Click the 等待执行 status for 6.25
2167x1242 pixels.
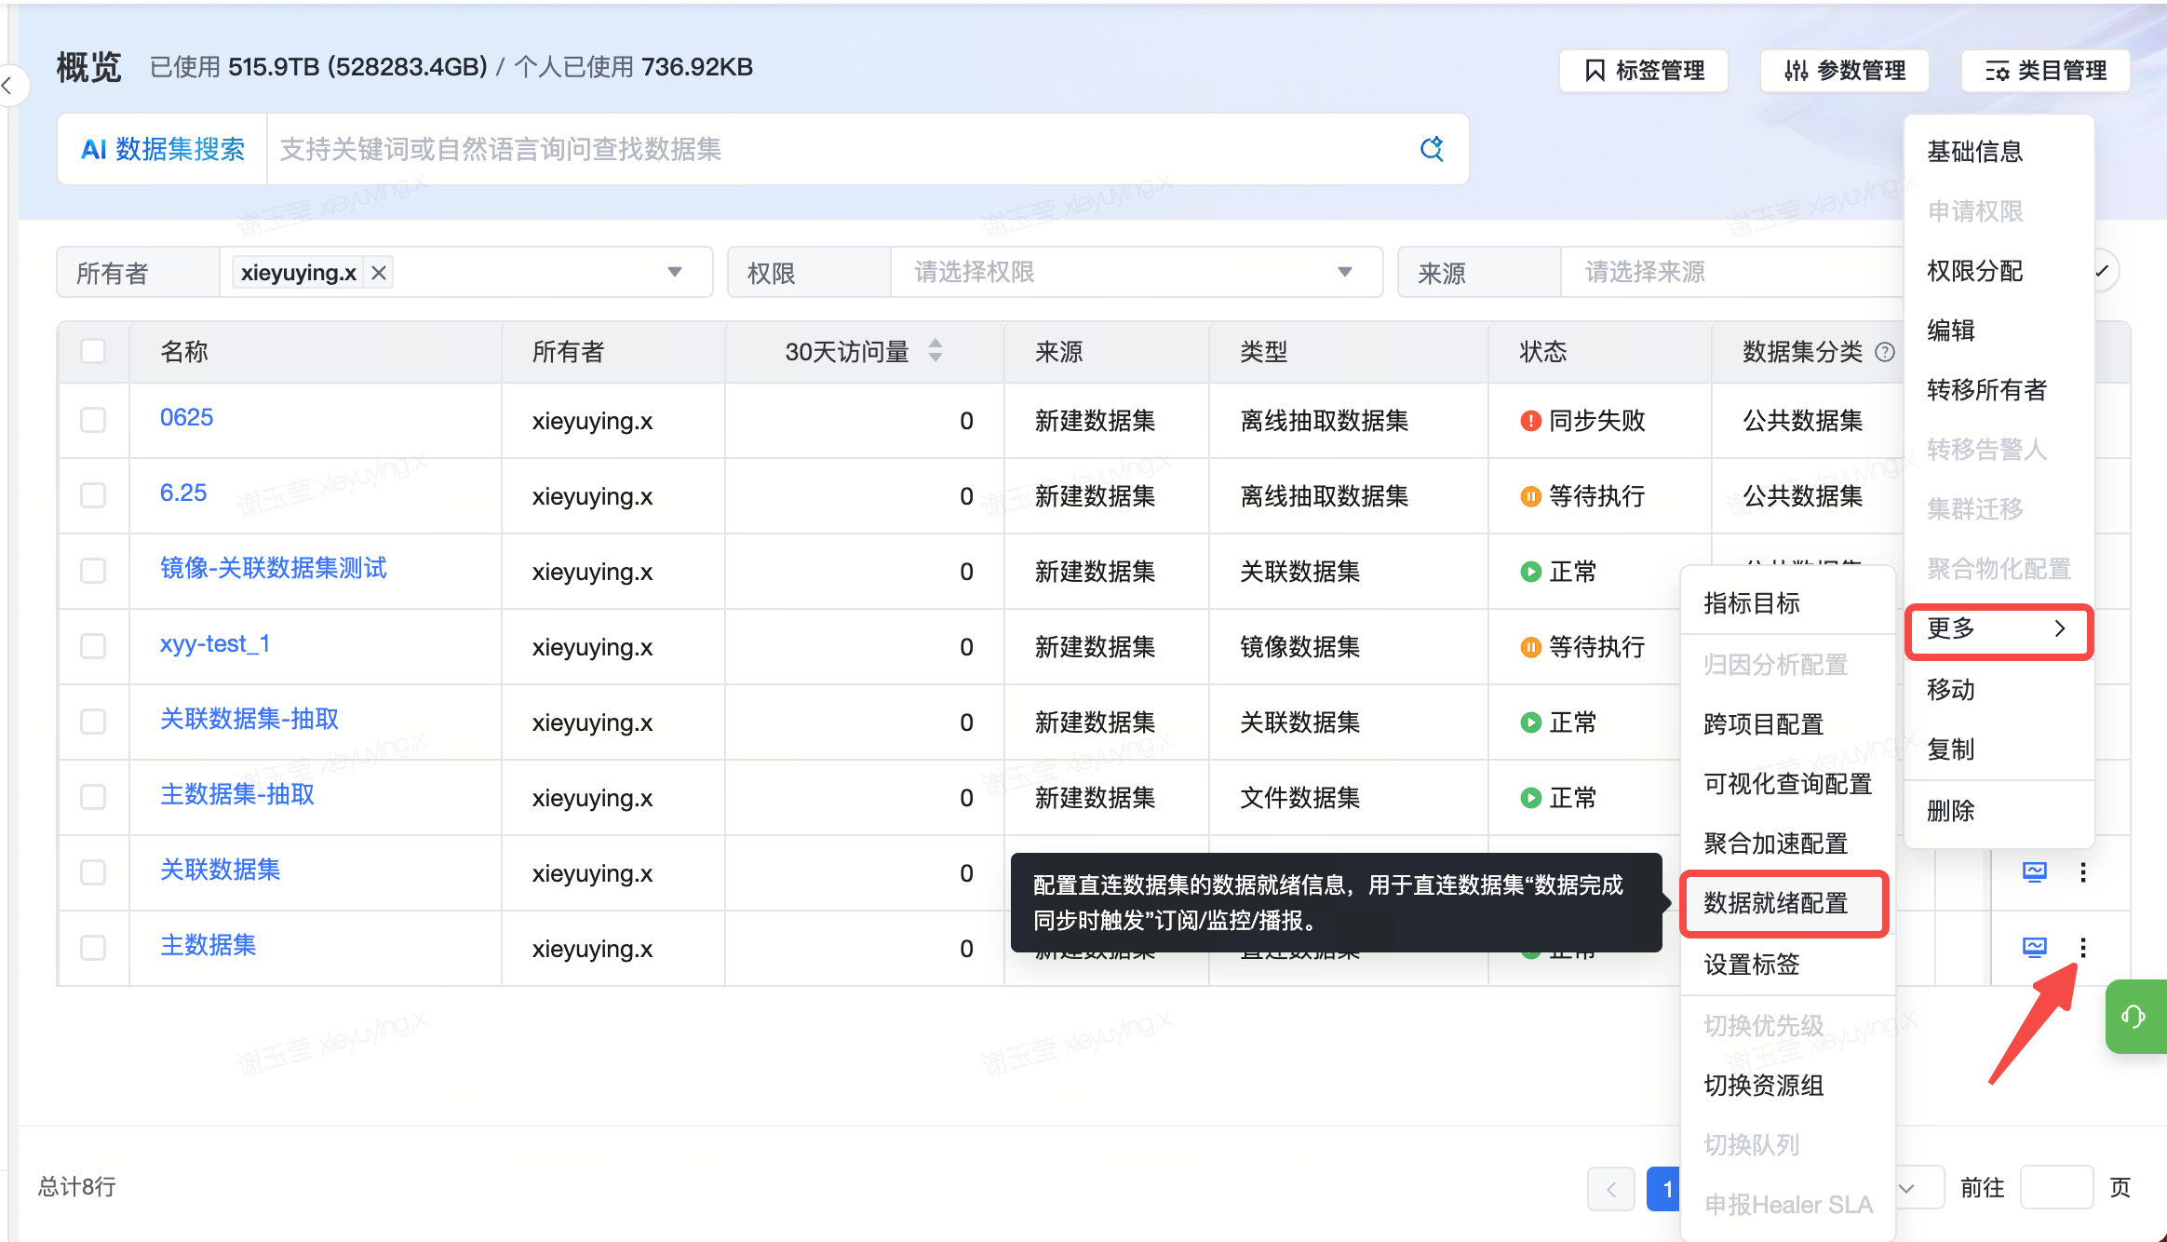[1582, 496]
